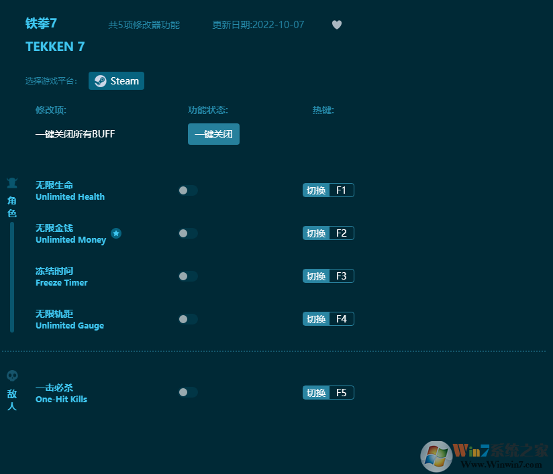Click the 更新日期:2022-10-07 text

point(258,25)
